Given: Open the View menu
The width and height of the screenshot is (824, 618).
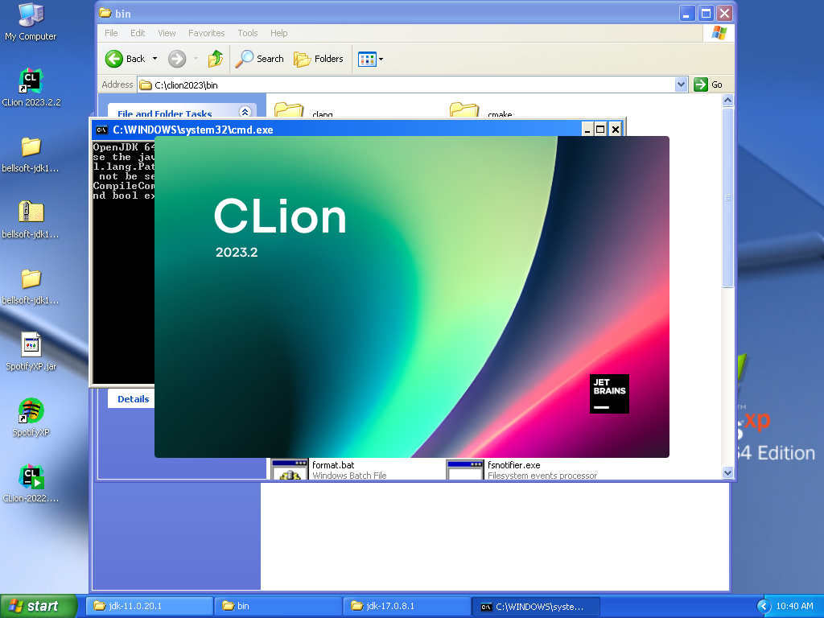Looking at the screenshot, I should [167, 33].
